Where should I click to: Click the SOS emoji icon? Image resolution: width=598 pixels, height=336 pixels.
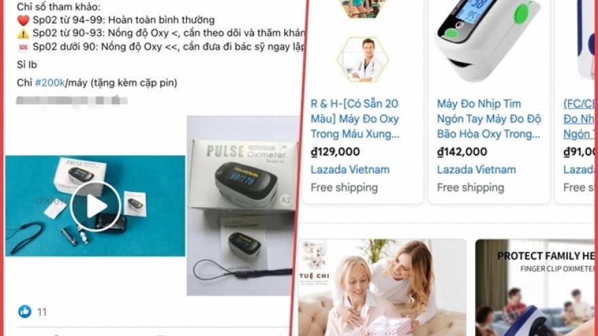(x=23, y=48)
